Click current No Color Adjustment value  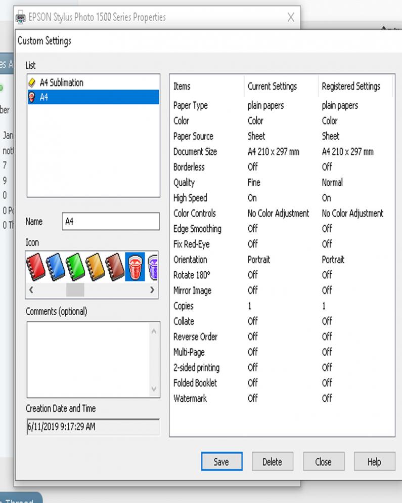coord(278,214)
